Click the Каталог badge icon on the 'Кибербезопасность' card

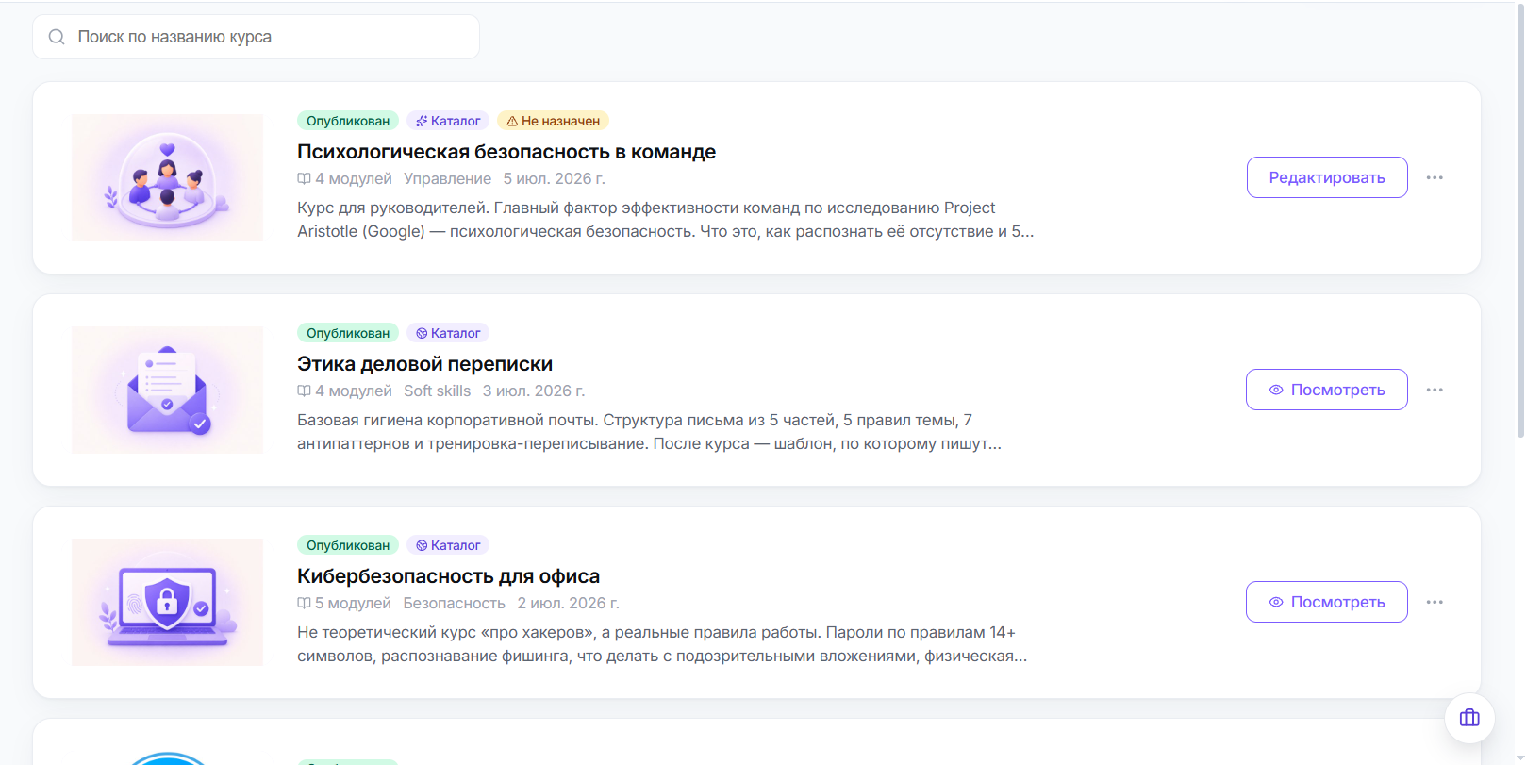pos(422,545)
